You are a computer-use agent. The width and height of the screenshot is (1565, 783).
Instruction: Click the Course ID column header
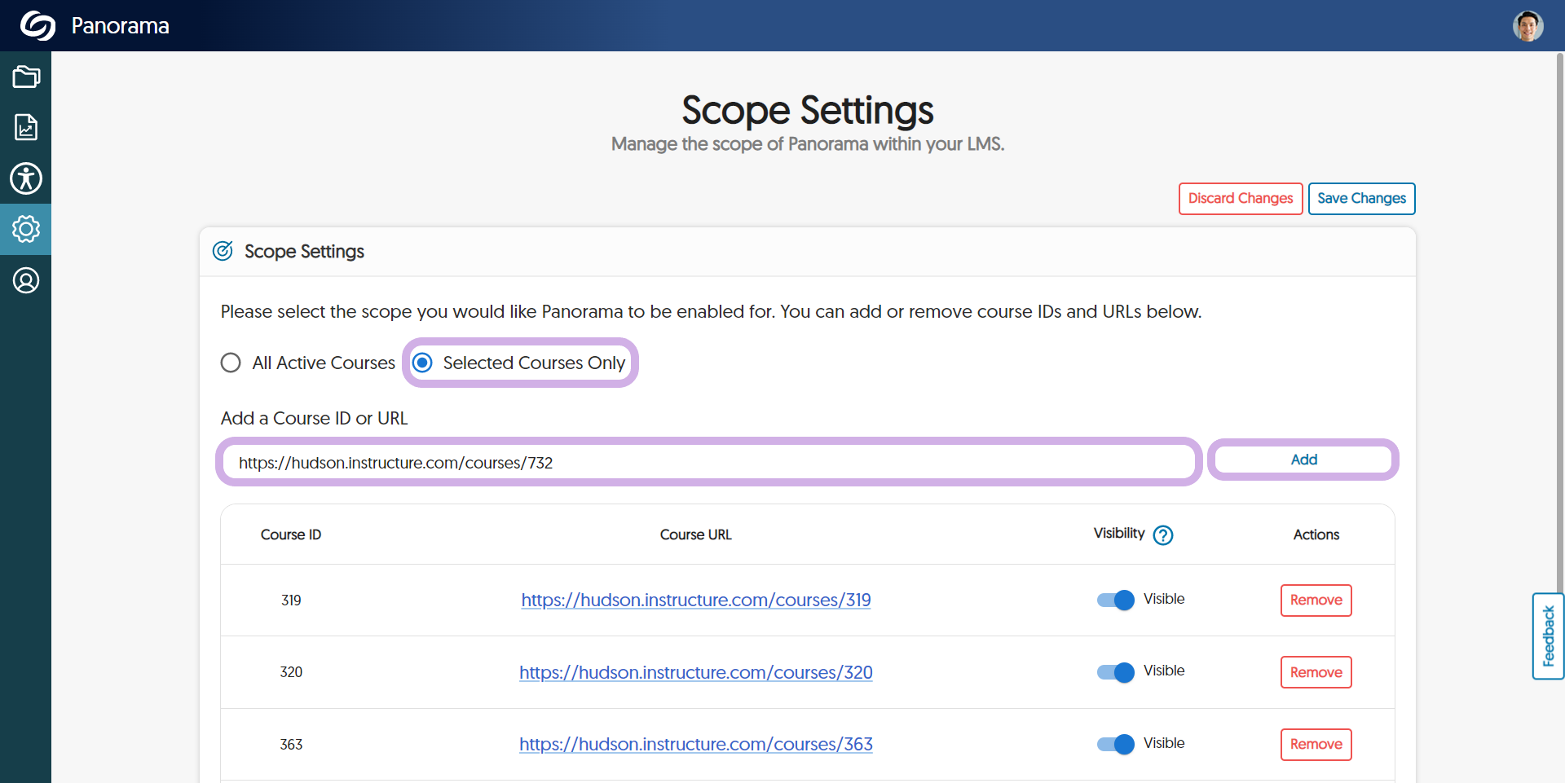(x=291, y=534)
